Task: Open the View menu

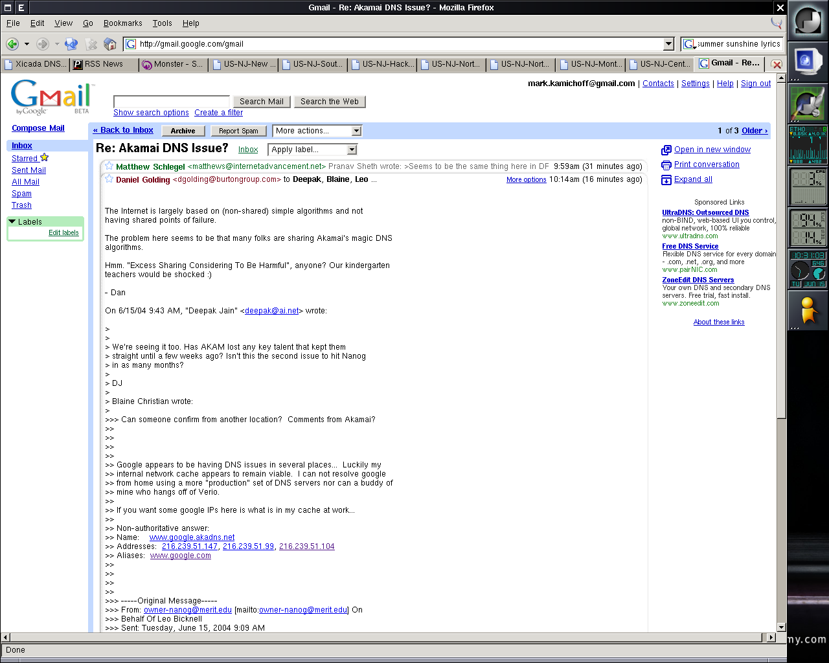Action: tap(63, 23)
